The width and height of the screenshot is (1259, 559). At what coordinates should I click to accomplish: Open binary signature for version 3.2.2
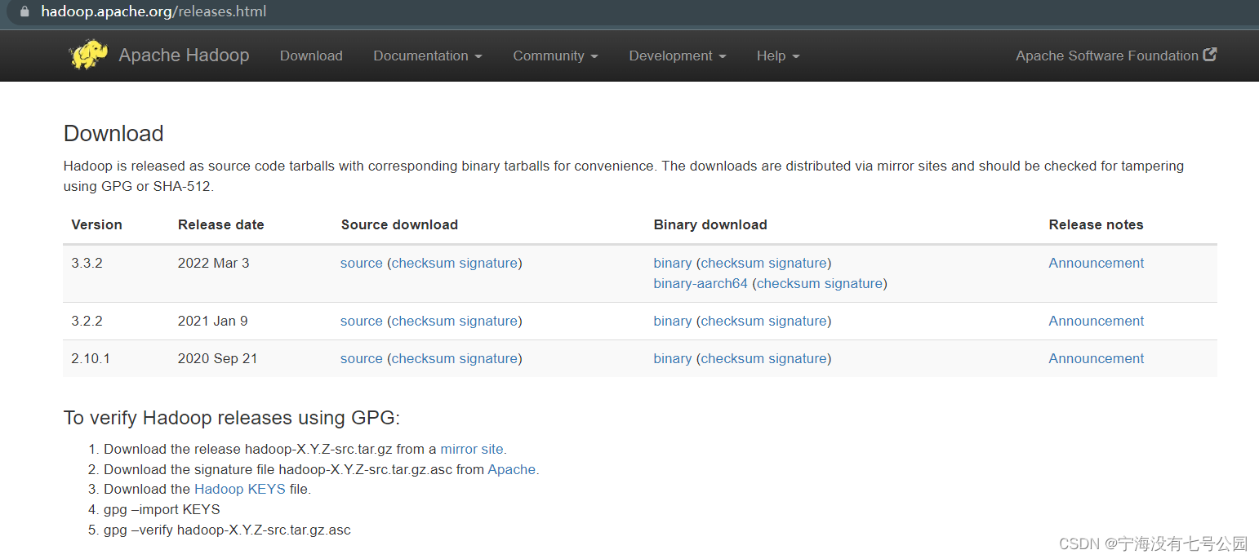(798, 321)
